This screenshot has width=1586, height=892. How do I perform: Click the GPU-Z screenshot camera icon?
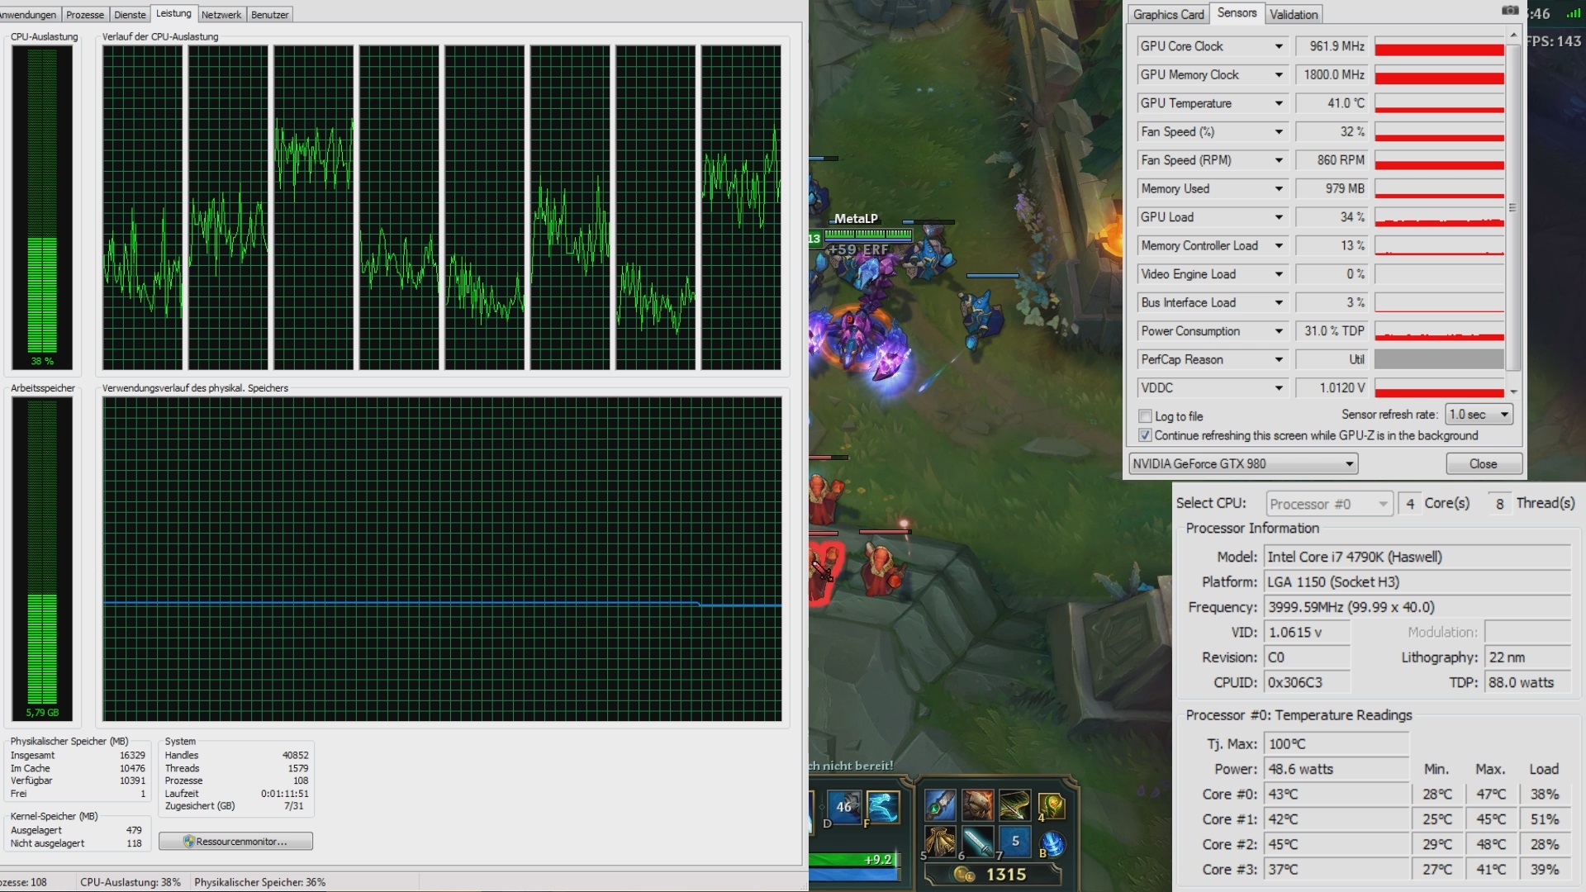click(1509, 11)
